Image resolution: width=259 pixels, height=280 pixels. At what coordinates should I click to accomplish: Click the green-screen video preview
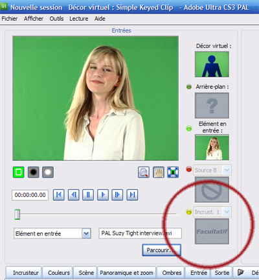[96, 99]
